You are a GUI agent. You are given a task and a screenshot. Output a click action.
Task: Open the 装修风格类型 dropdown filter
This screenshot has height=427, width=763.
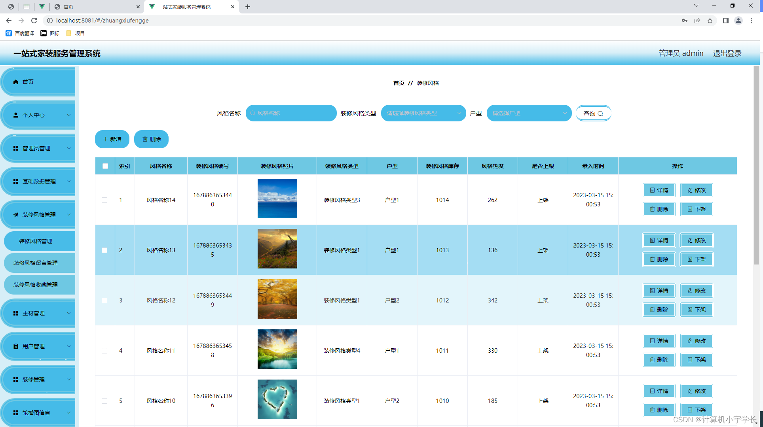pyautogui.click(x=423, y=113)
